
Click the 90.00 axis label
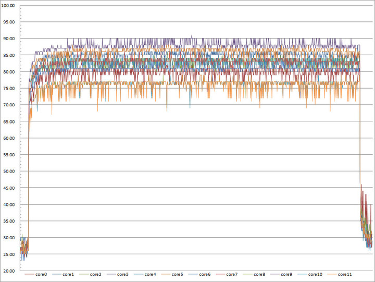[9, 39]
